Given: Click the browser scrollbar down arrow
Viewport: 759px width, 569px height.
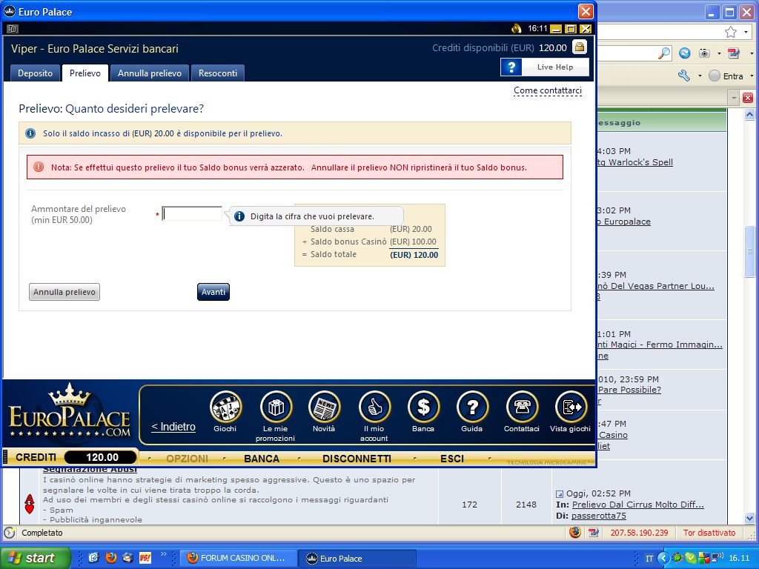Looking at the screenshot, I should pos(749,518).
